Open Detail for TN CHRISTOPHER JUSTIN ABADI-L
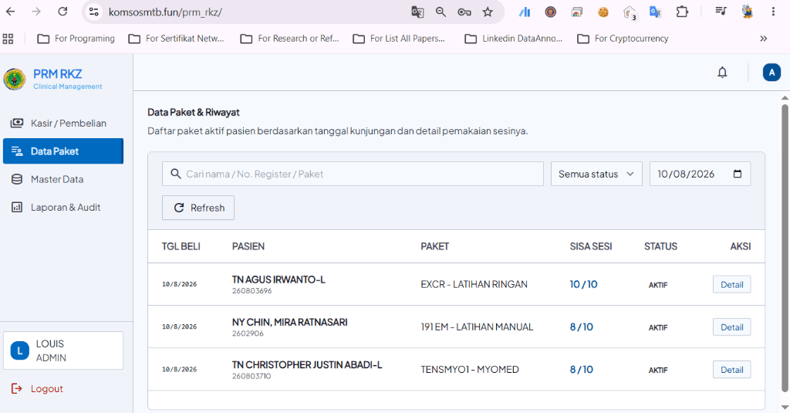 point(731,370)
